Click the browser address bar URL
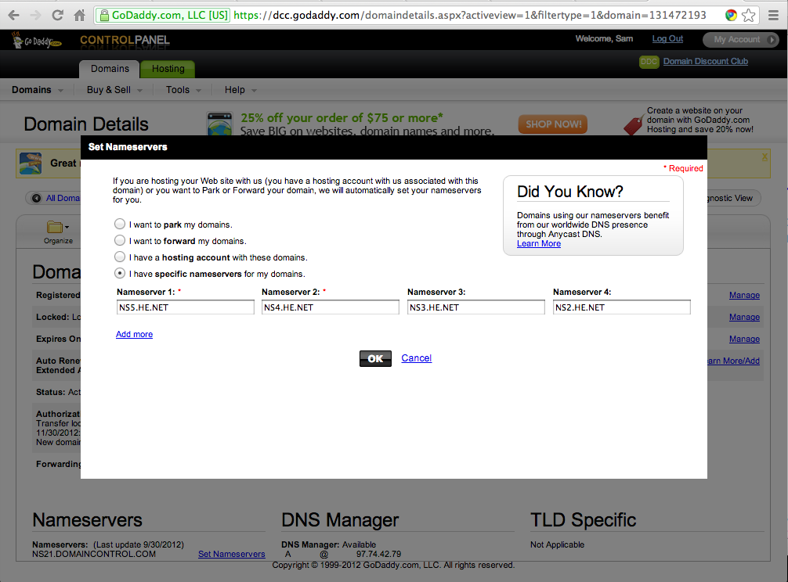The height and width of the screenshot is (582, 788). pos(470,15)
